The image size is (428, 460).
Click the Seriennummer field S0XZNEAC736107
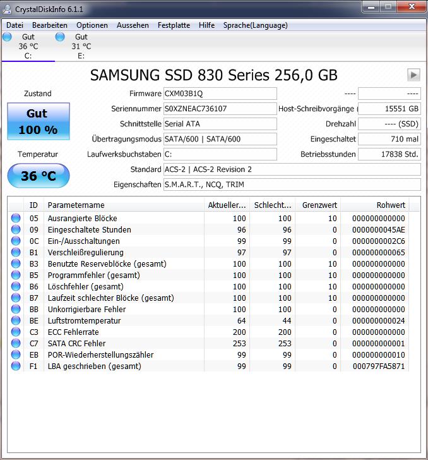tap(220, 109)
